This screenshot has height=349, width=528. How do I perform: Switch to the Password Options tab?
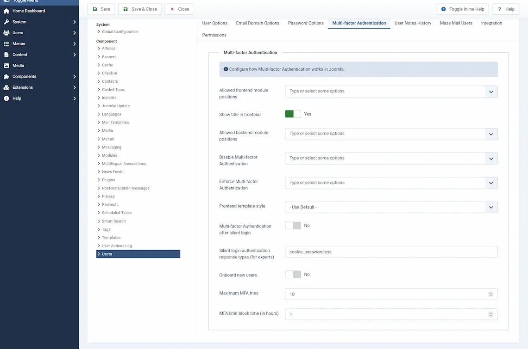(306, 23)
